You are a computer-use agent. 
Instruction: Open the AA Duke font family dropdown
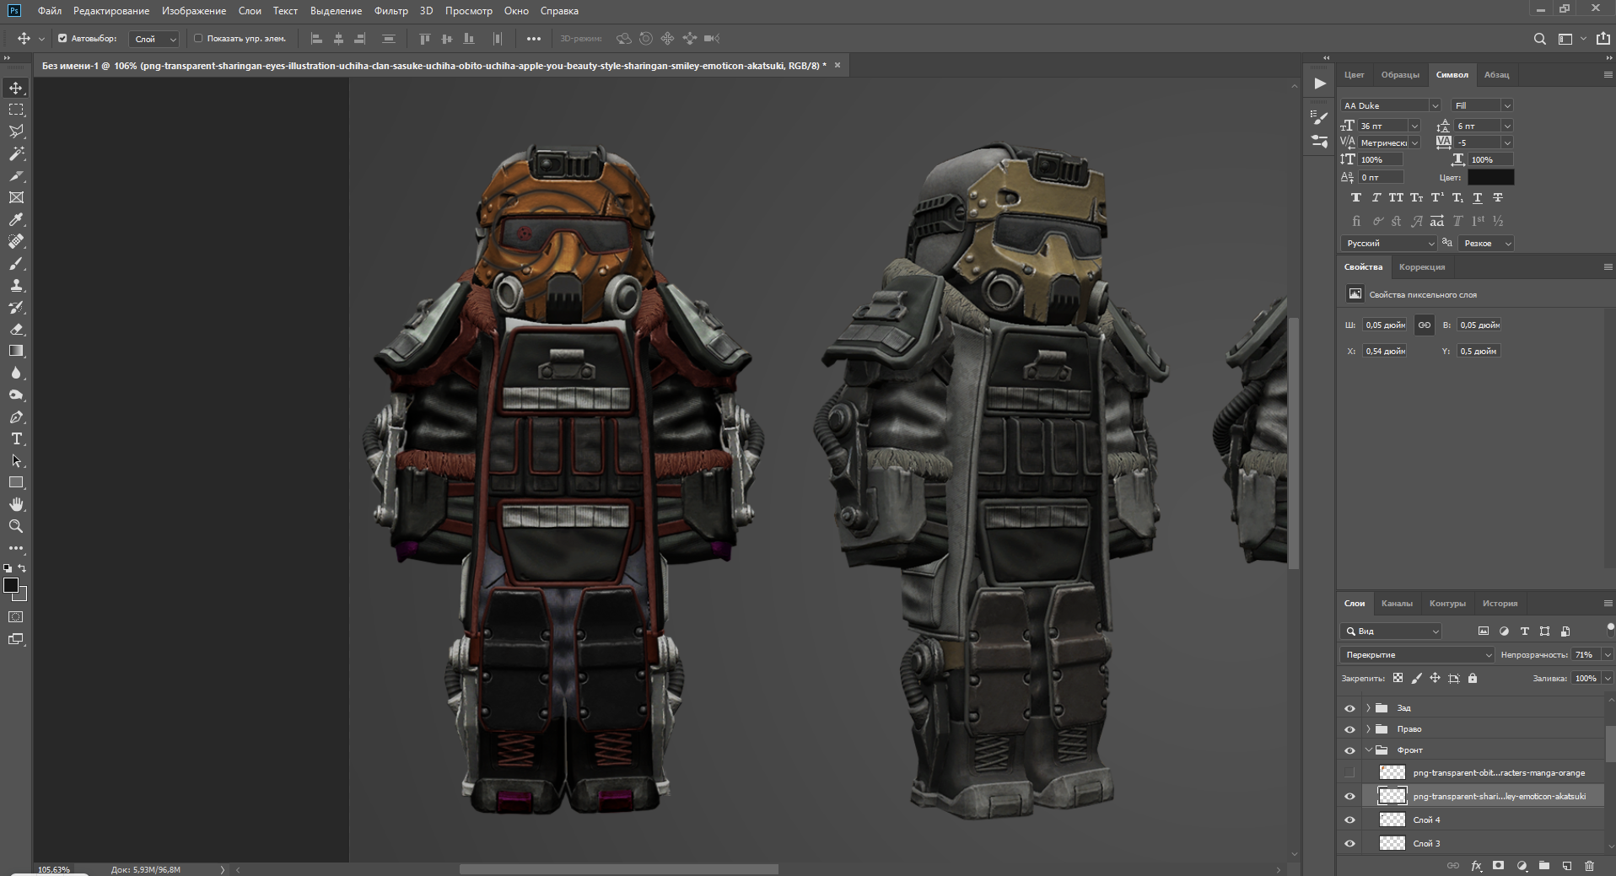tap(1391, 105)
